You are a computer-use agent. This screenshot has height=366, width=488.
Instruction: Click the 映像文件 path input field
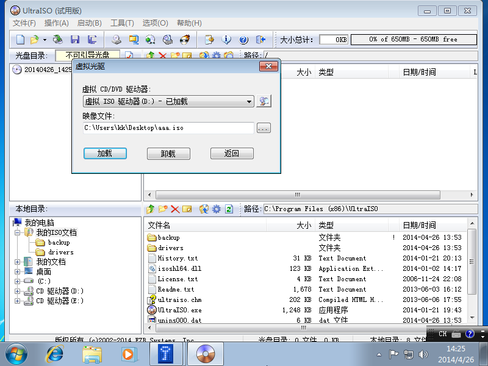coord(168,128)
